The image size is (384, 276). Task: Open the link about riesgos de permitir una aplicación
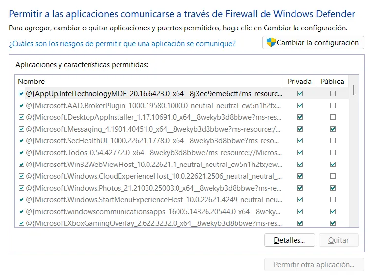[122, 44]
